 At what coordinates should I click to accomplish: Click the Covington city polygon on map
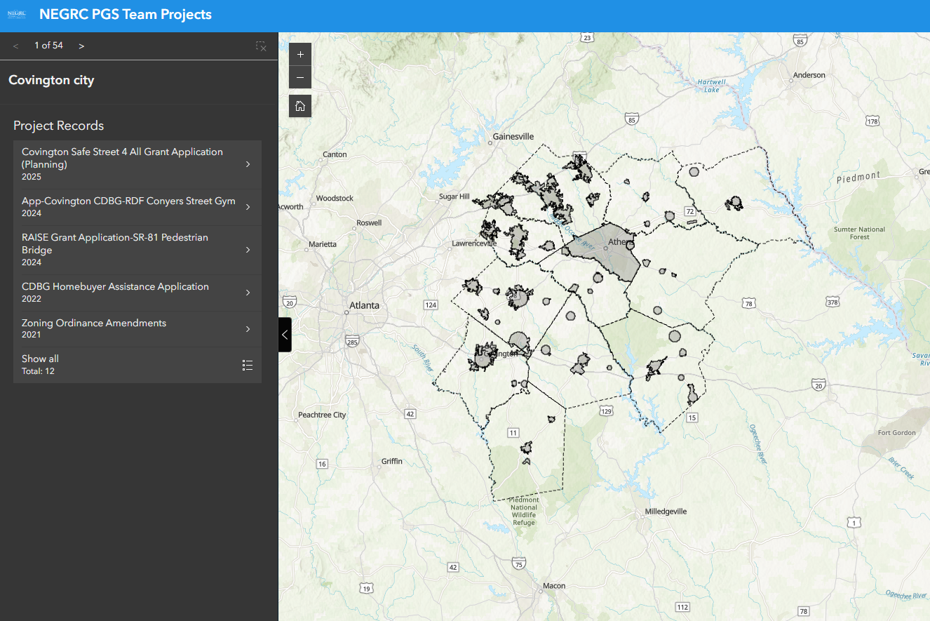(x=484, y=359)
